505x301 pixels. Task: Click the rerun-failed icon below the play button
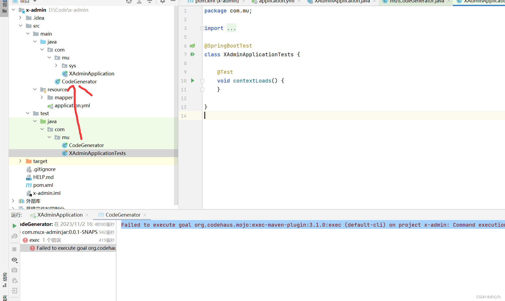click(14, 236)
